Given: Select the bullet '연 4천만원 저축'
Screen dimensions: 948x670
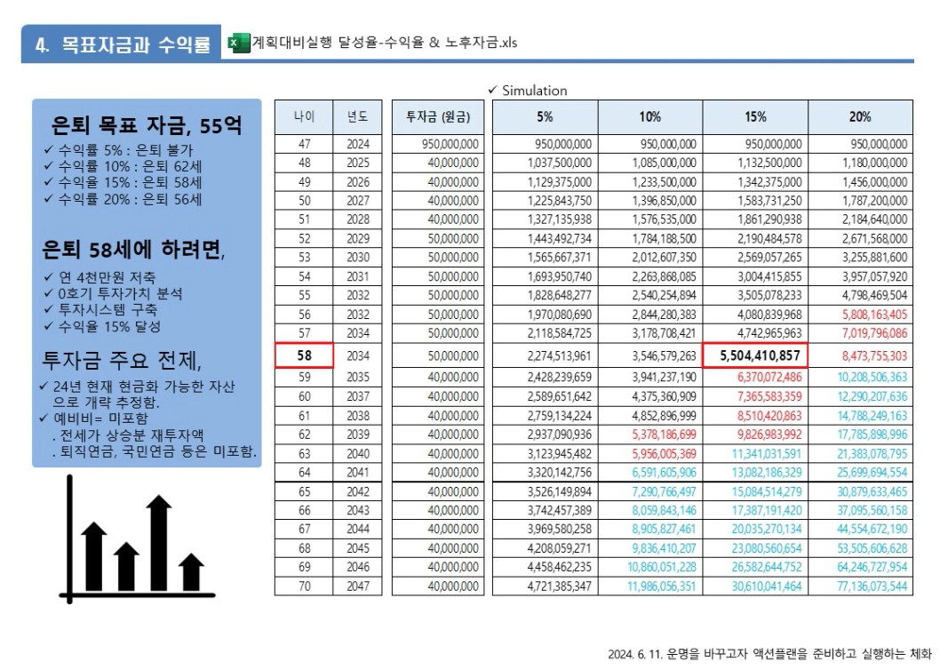Looking at the screenshot, I should pos(107,277).
